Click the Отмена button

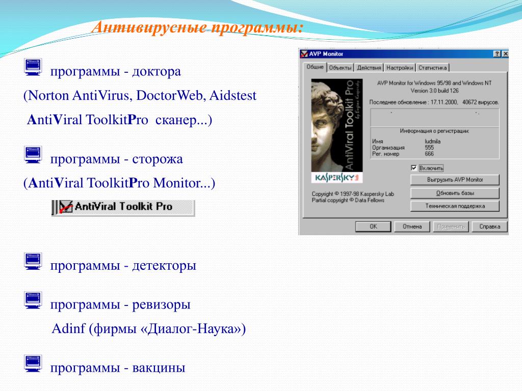pyautogui.click(x=412, y=227)
